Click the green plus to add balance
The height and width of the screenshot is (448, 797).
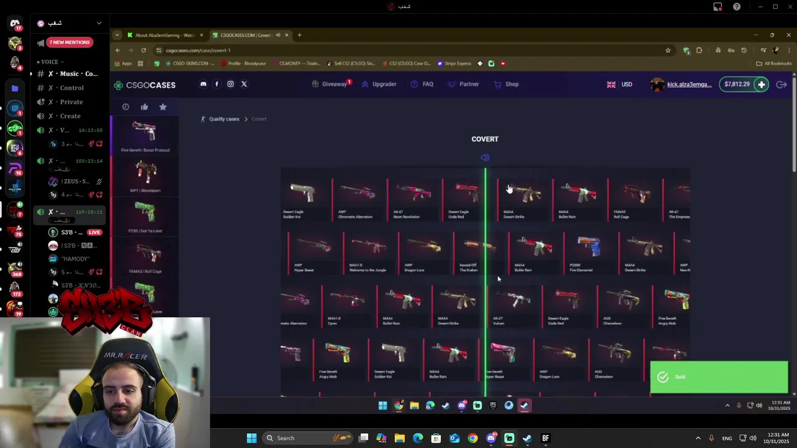click(x=761, y=84)
